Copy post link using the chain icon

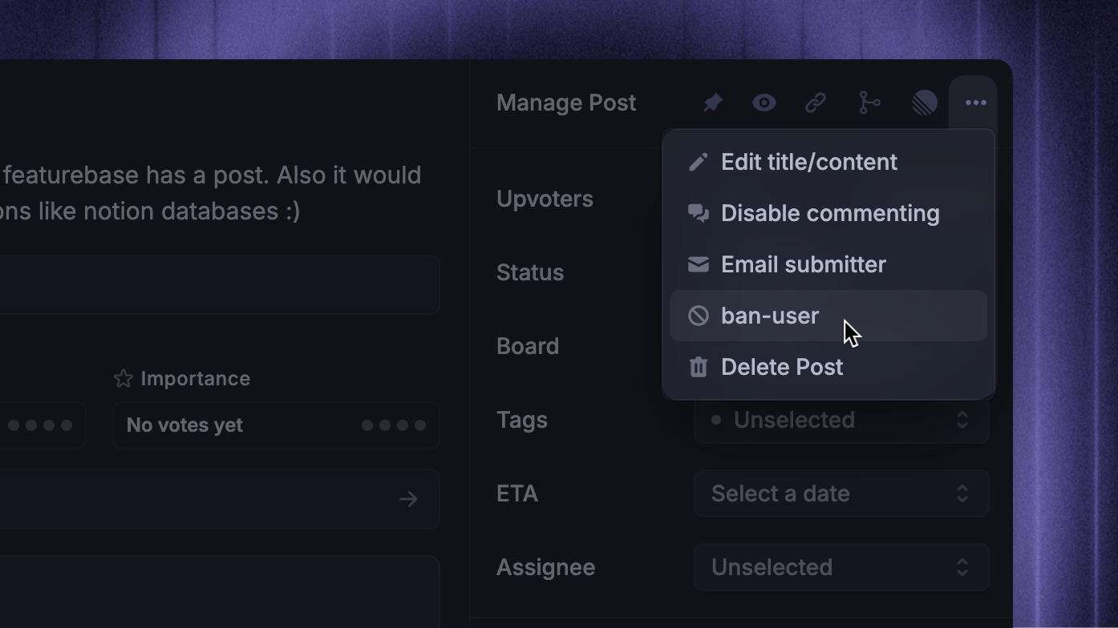pos(816,103)
